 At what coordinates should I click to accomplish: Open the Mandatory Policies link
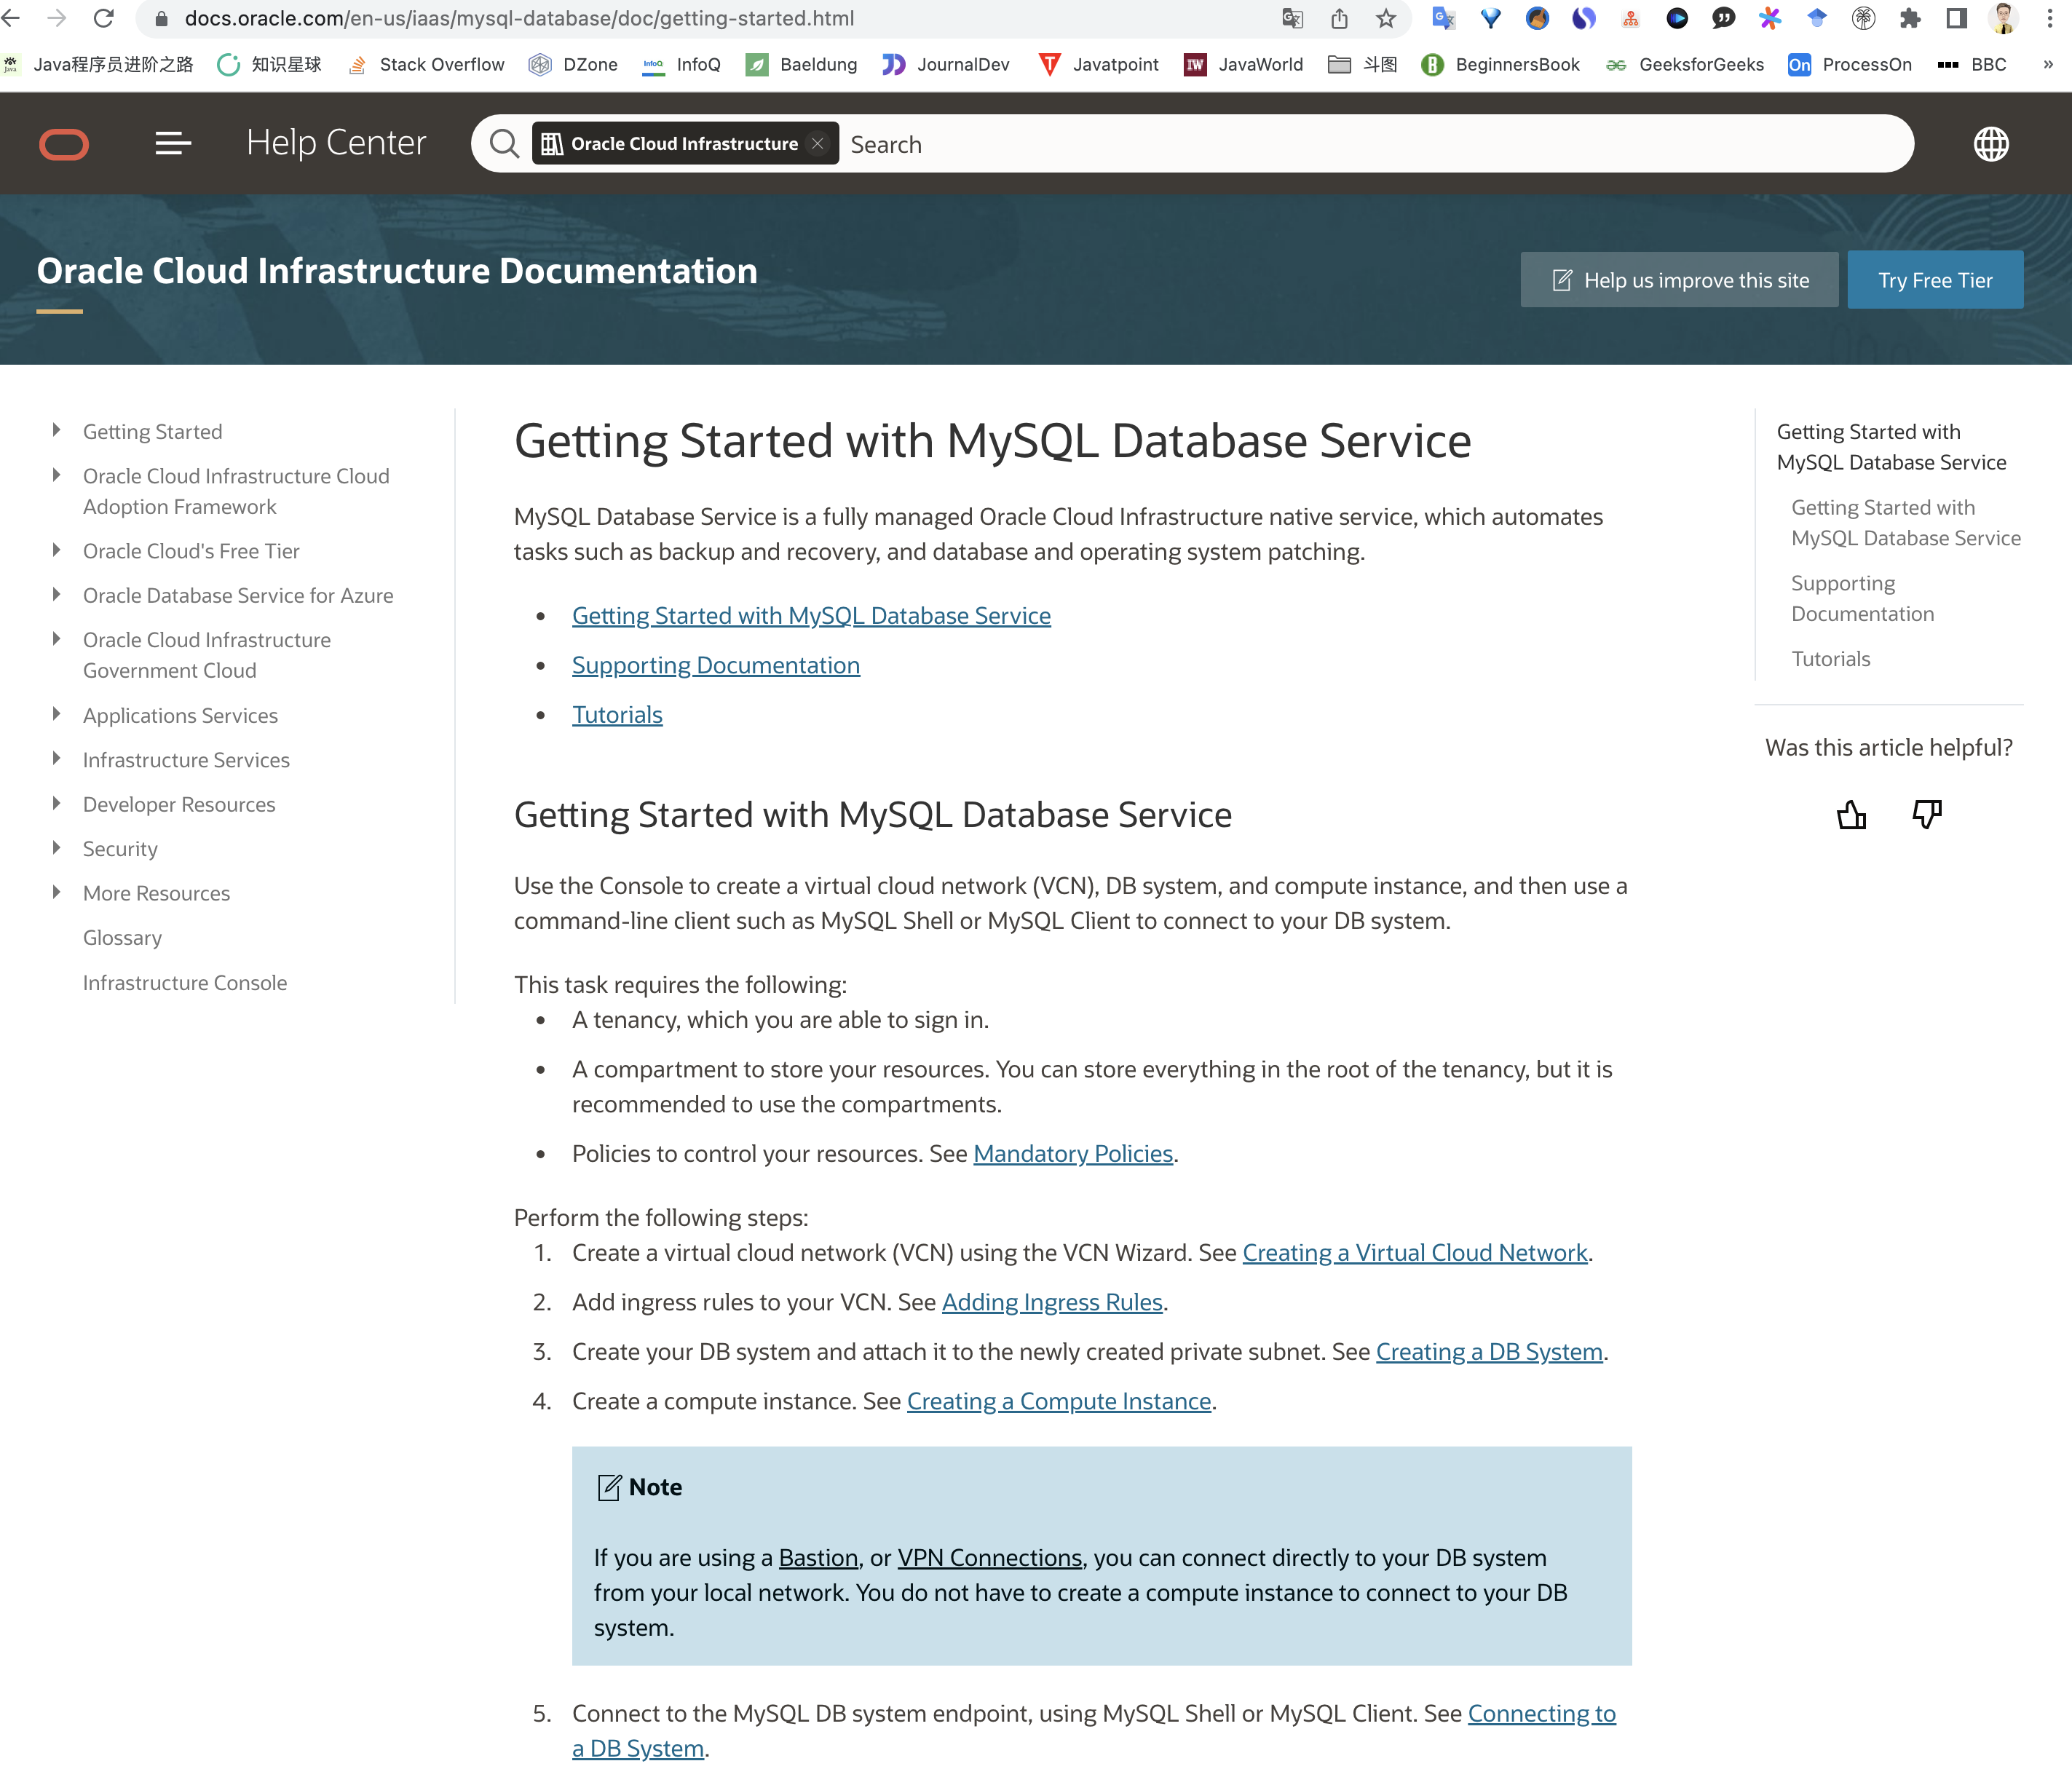click(1073, 1153)
